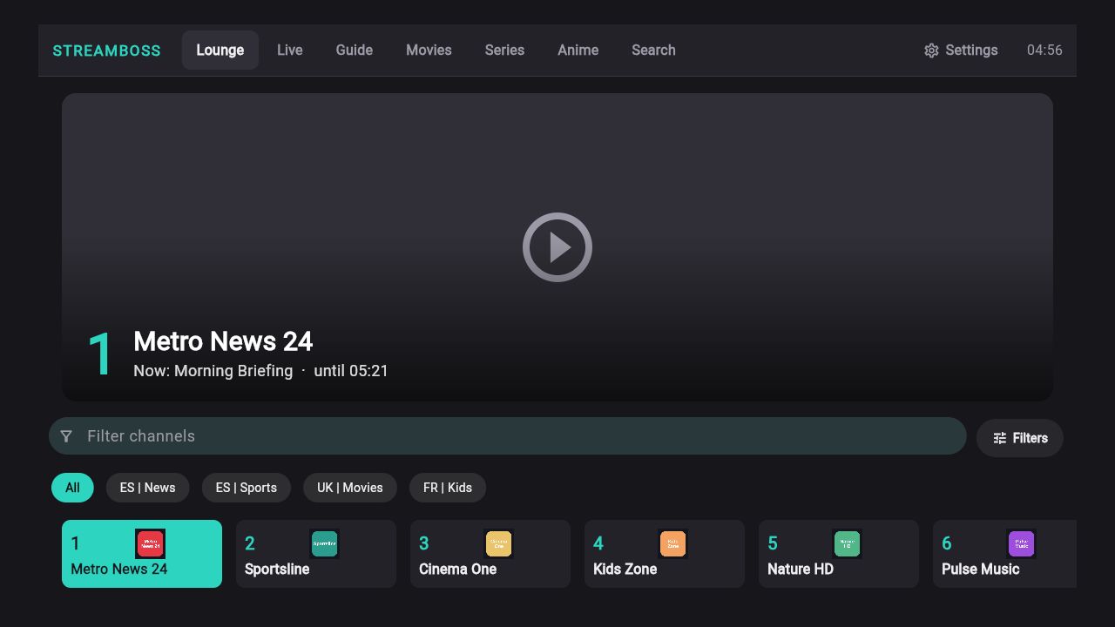1115x627 pixels.
Task: Select the Cinema One channel name
Action: (x=458, y=570)
